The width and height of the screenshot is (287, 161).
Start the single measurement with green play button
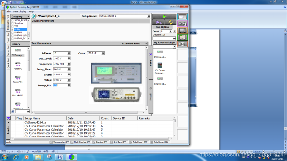(x=164, y=17)
